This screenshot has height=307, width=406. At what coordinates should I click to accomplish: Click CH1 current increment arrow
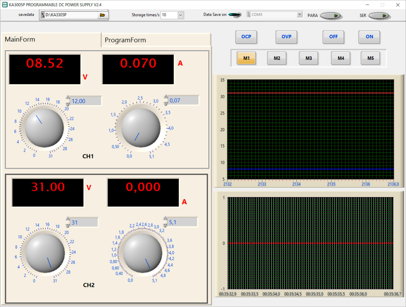click(x=166, y=97)
